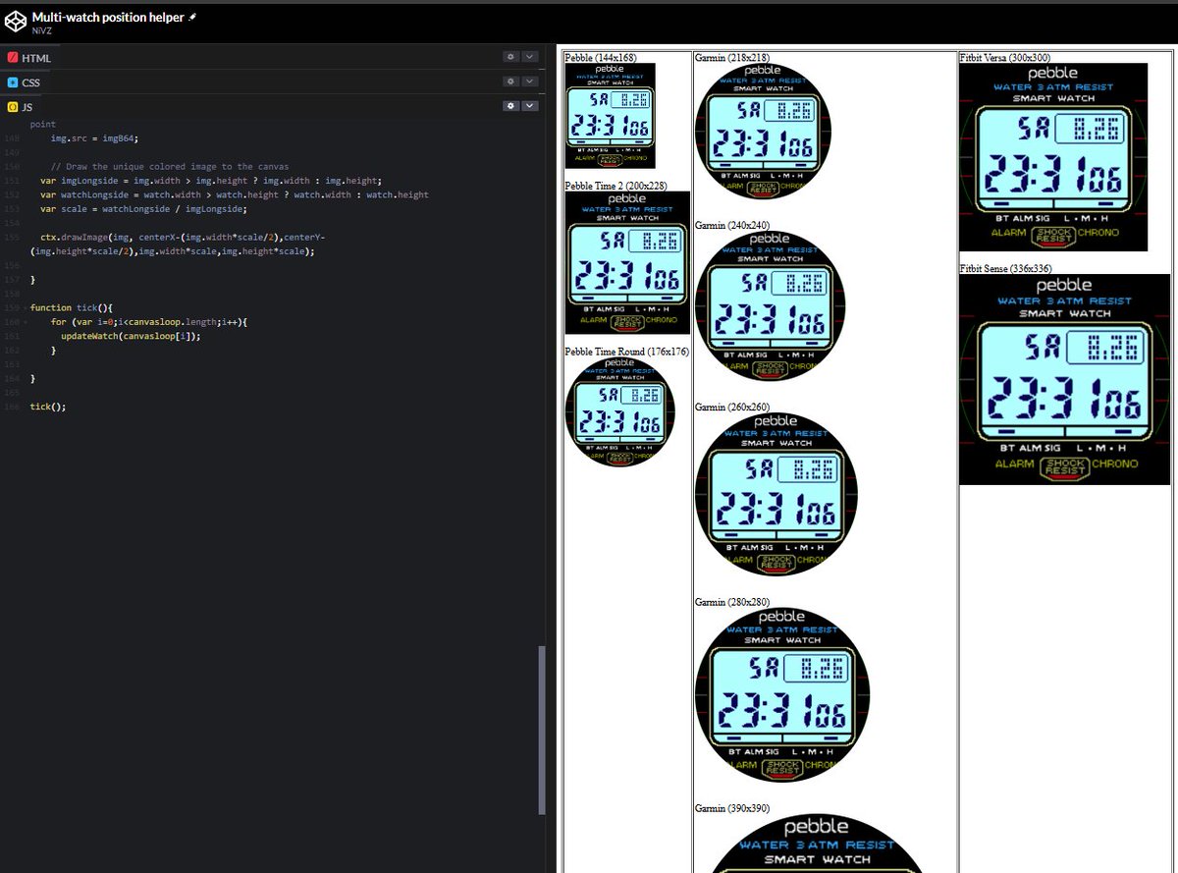
Task: Select the CSS editor tab
Action: coord(25,82)
